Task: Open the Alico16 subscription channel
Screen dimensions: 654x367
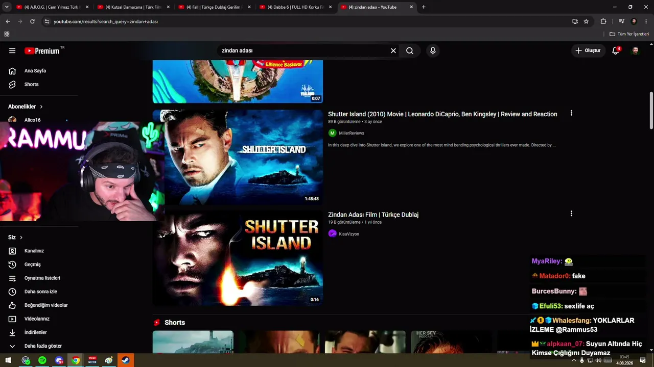Action: click(x=32, y=120)
